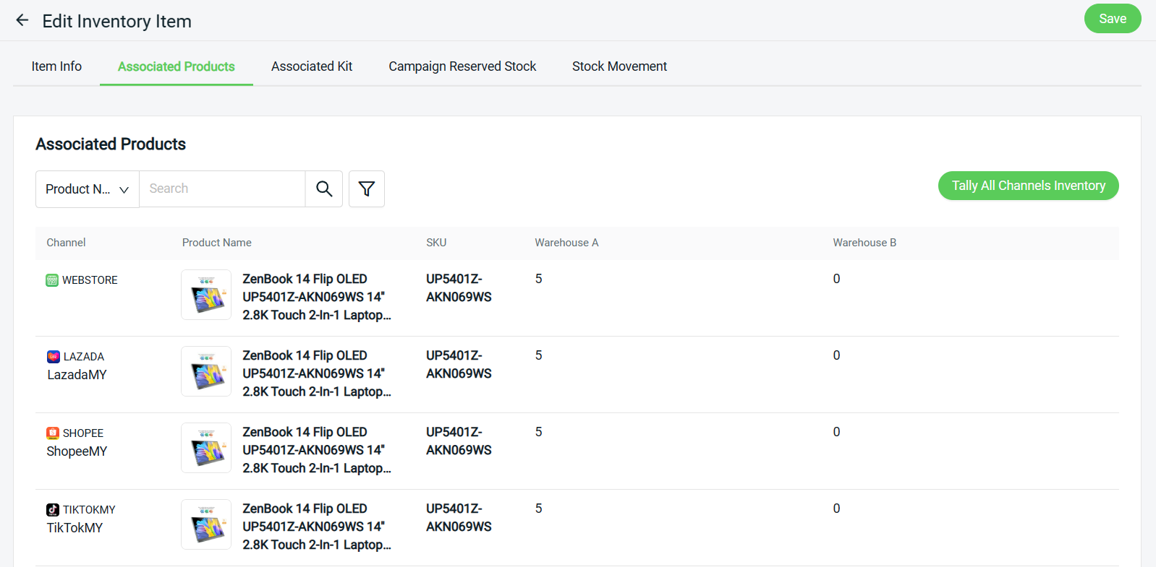1156x567 pixels.
Task: Click the Shopee channel icon
Action: (53, 433)
